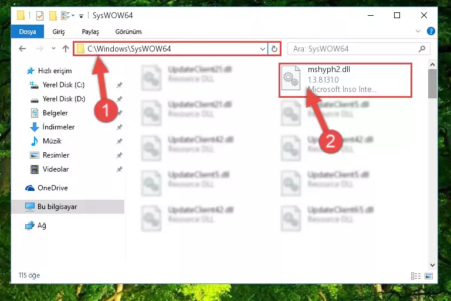Click the pin icon beside Yerel Disk (C:)
This screenshot has height=301, width=451.
coord(120,85)
